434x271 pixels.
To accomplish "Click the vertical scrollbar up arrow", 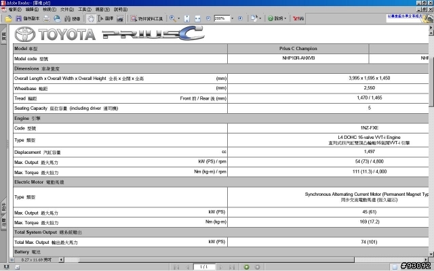I will tap(431, 33).
